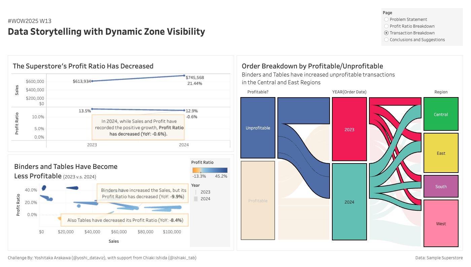471x267 pixels.
Task: Select the green Central region block
Action: click(x=441, y=114)
